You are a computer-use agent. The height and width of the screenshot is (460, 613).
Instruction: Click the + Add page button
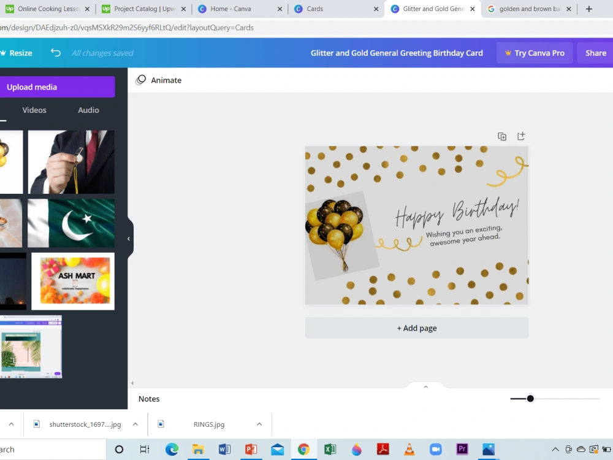(417, 328)
